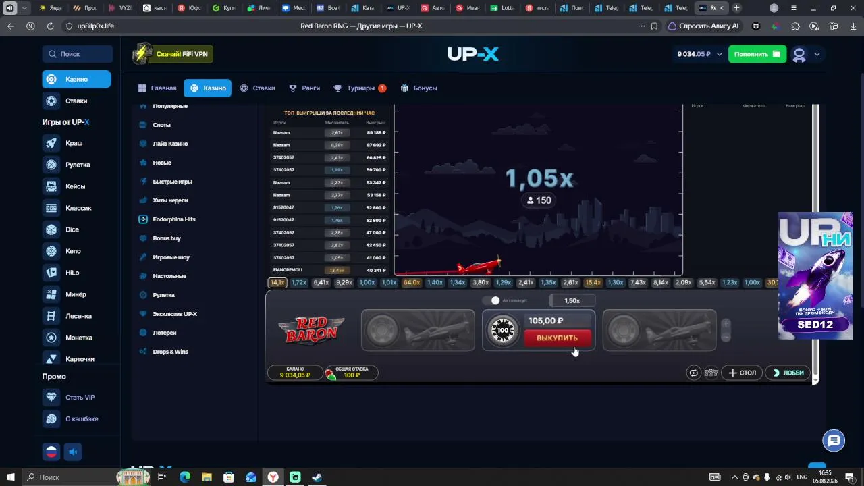Show hidden system tray icons

click(734, 477)
